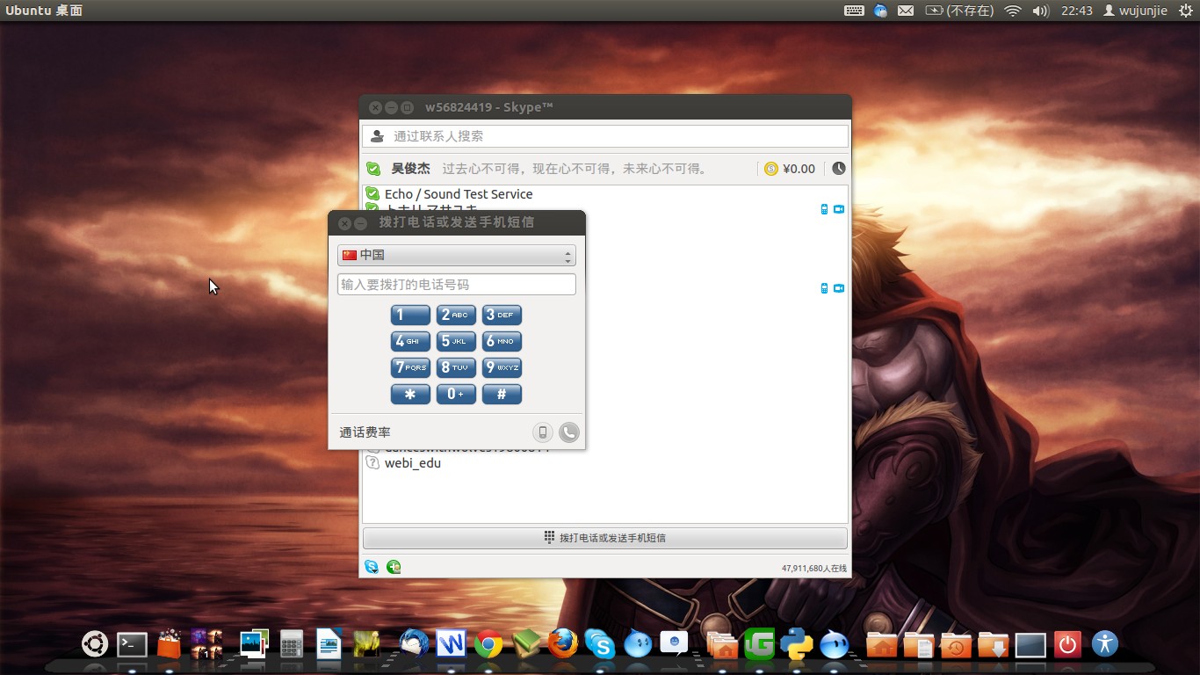This screenshot has height=675, width=1200.
Task: Open the terminal from the dock
Action: 132,645
